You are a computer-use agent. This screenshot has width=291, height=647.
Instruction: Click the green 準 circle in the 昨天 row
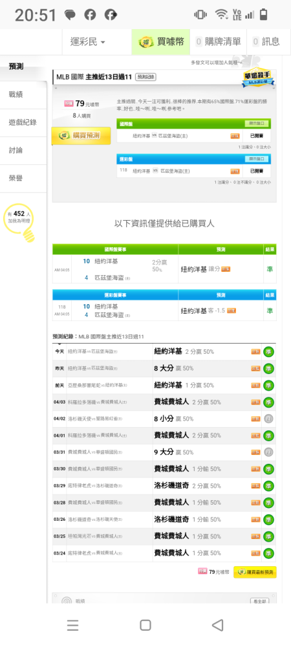[x=269, y=369]
